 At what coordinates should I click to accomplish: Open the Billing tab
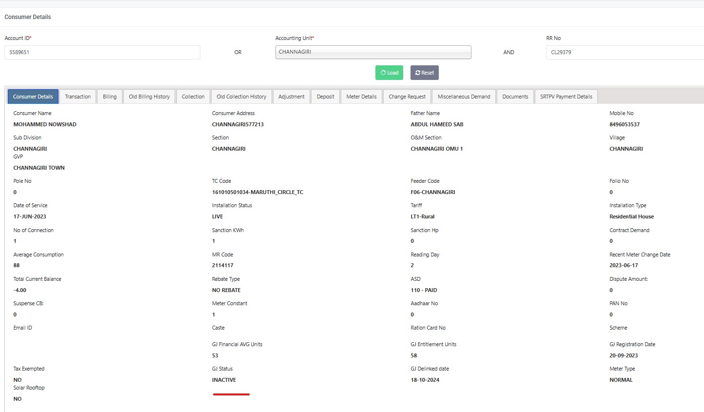tap(110, 97)
